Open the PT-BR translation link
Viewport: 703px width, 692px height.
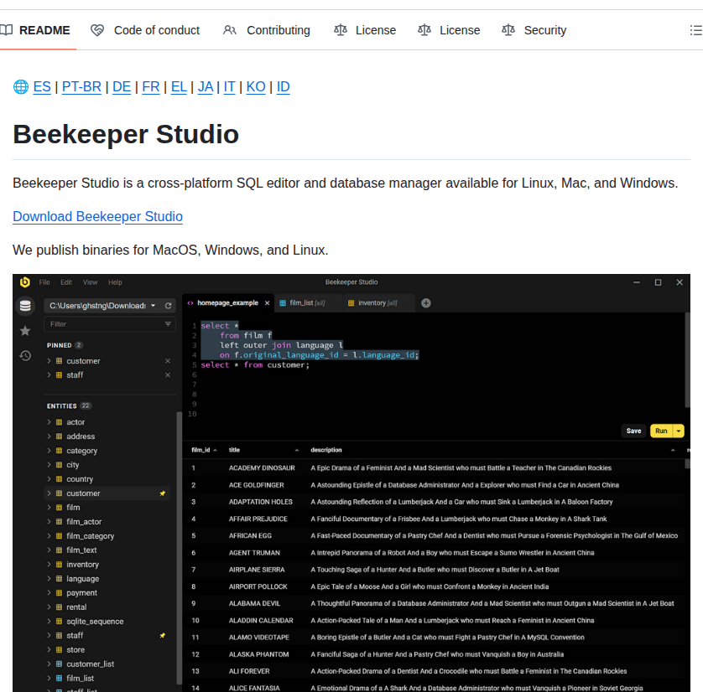(81, 86)
